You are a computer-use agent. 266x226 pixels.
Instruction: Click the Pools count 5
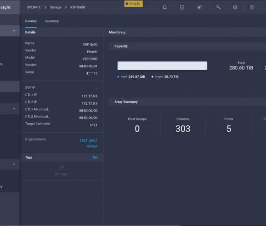[229, 129]
